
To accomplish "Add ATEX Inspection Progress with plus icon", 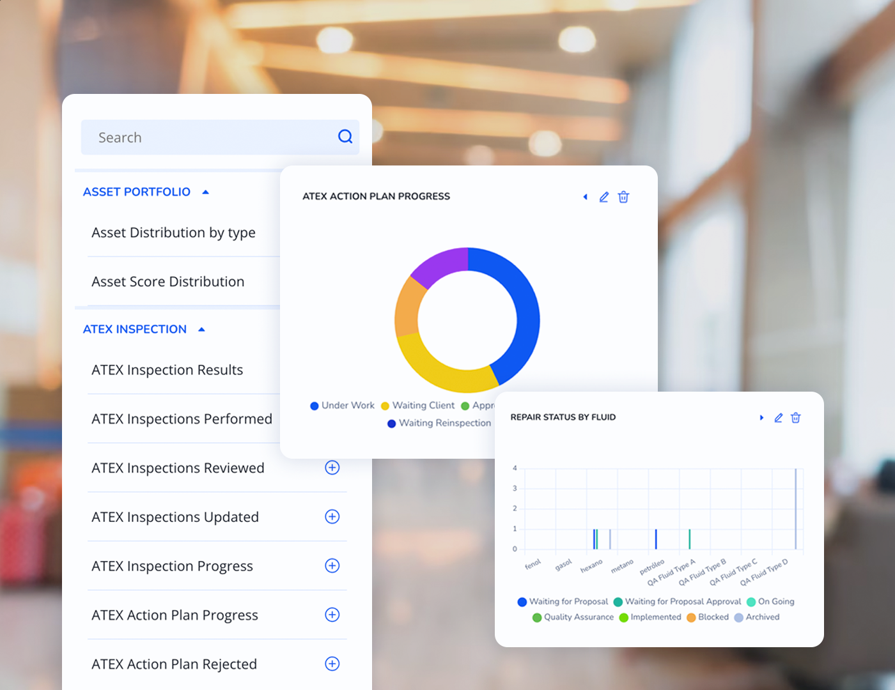I will click(x=332, y=566).
